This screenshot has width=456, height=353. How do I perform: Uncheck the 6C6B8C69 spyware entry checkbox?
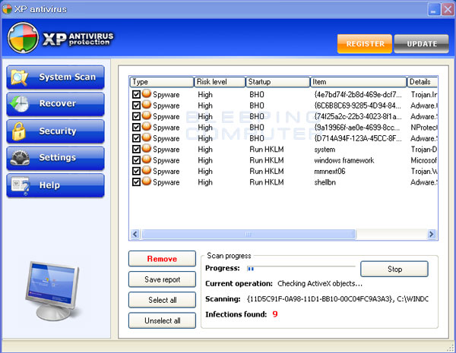pyautogui.click(x=136, y=106)
